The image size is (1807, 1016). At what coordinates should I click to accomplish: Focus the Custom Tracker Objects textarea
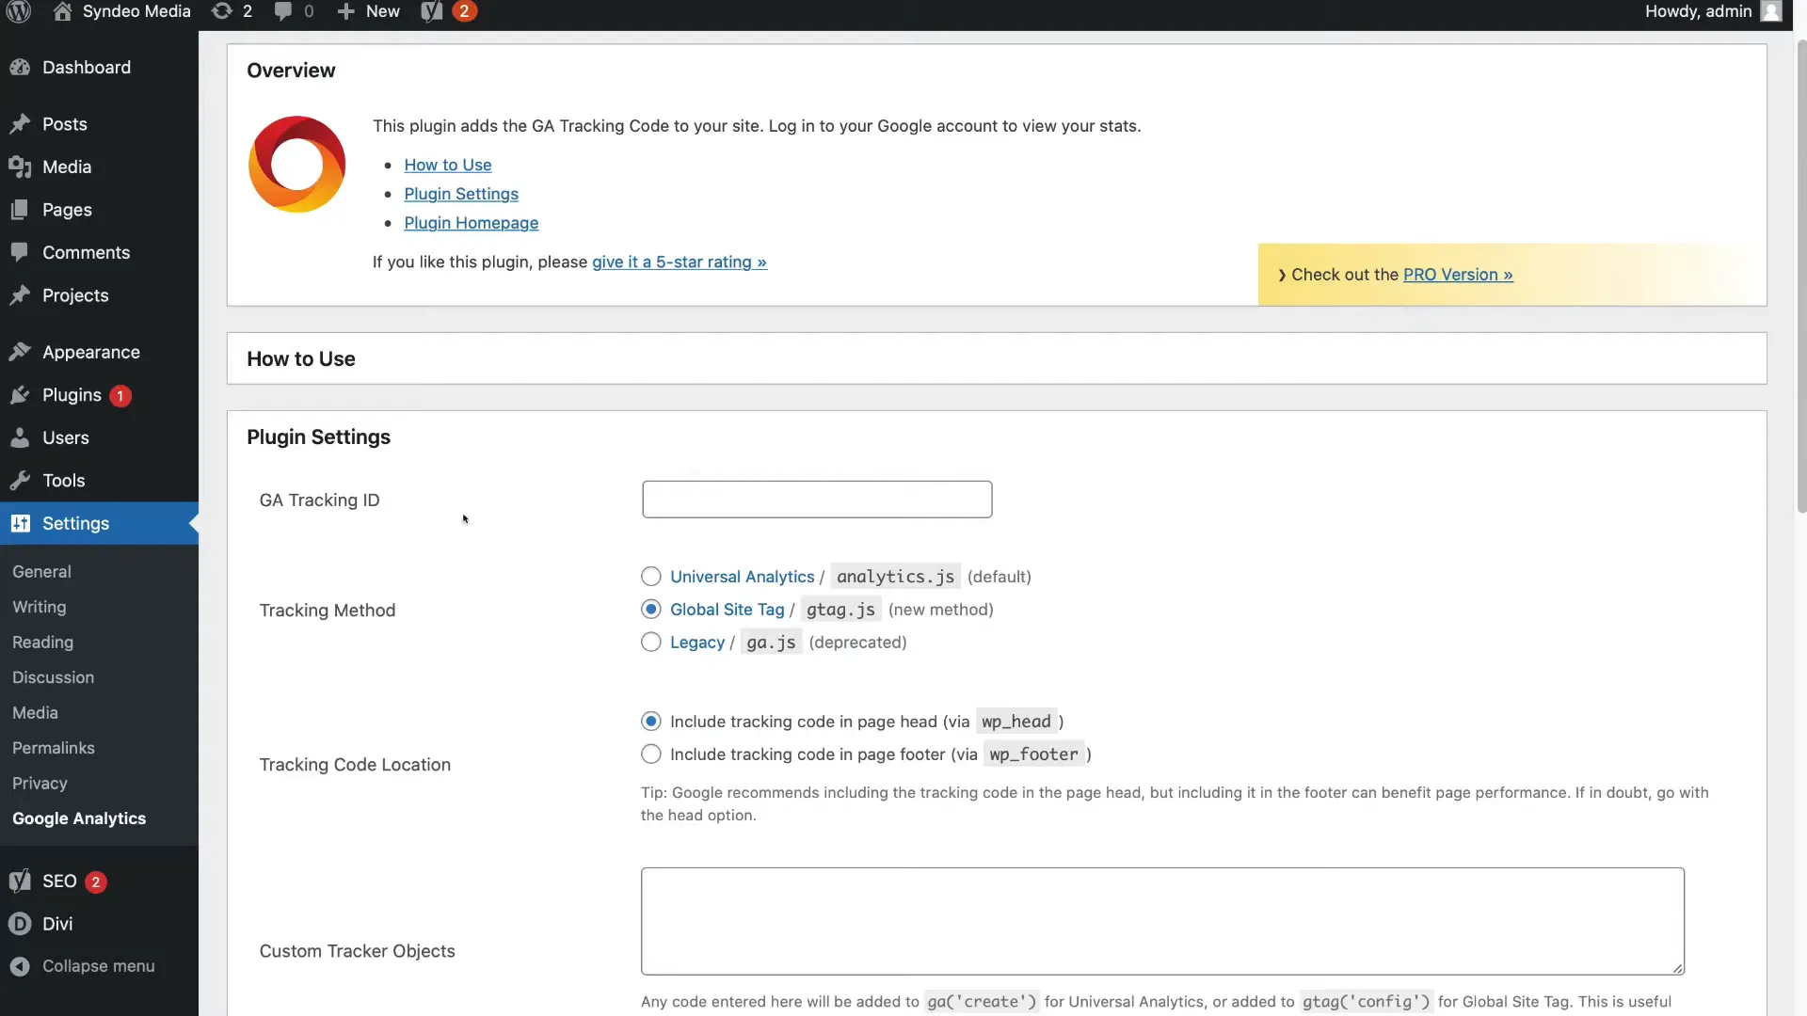[x=1162, y=921]
